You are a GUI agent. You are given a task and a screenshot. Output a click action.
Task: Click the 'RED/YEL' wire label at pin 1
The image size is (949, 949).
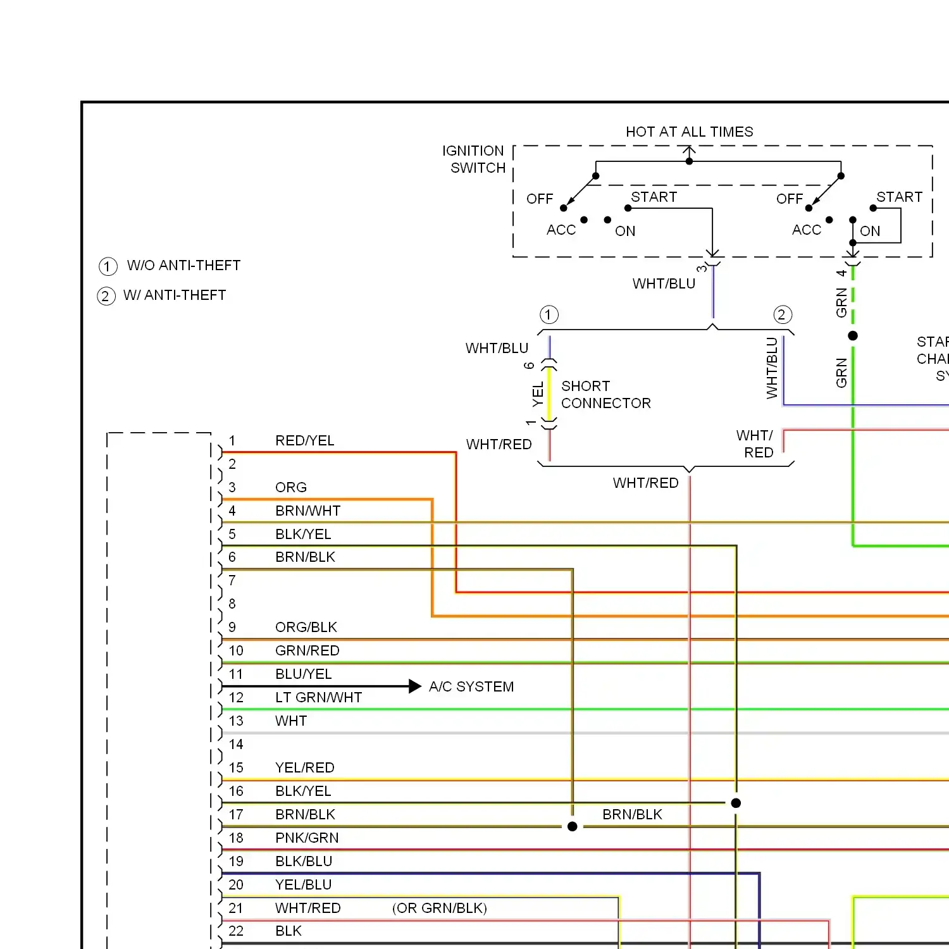tap(305, 440)
